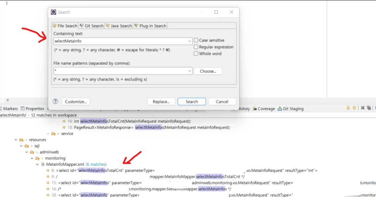Open search dialog help icon
Screen dimensions: 376x200
55,101
